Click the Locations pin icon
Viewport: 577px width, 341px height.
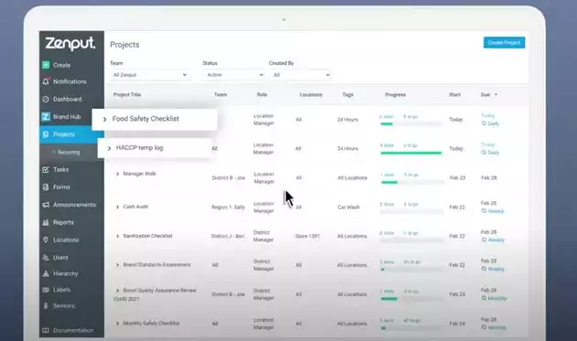click(x=46, y=240)
